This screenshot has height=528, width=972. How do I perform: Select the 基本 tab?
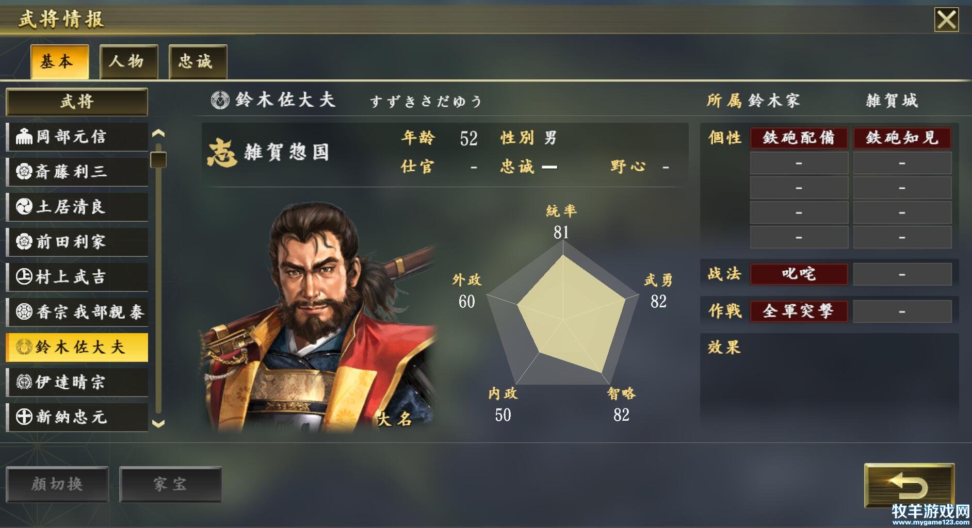[59, 61]
